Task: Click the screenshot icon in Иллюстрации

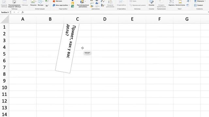Action: tap(46, 6)
